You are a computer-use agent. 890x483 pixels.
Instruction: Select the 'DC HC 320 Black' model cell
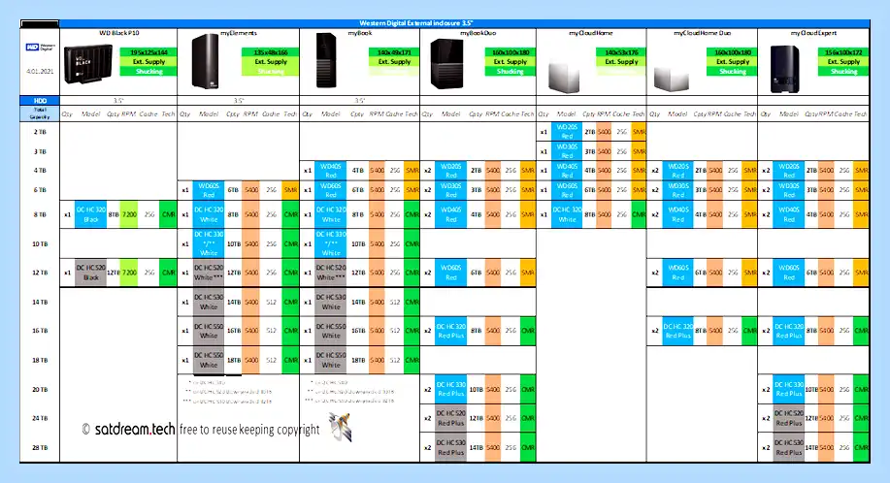click(91, 214)
